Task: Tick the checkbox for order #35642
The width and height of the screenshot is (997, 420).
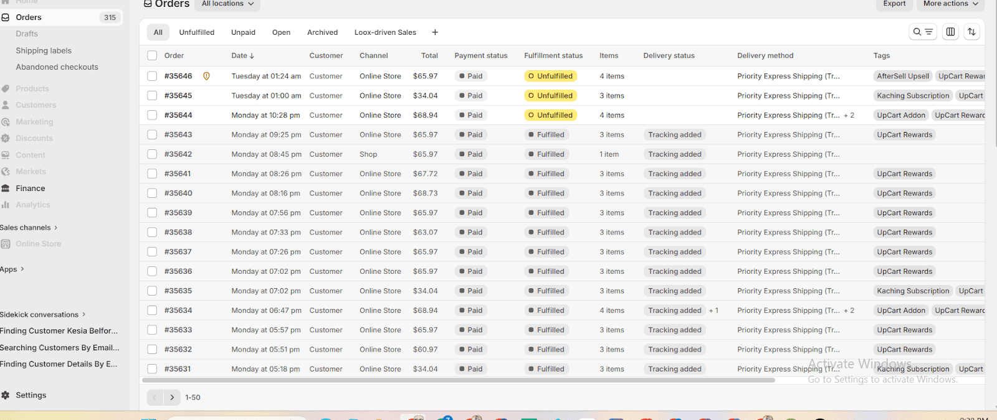Action: pos(152,154)
